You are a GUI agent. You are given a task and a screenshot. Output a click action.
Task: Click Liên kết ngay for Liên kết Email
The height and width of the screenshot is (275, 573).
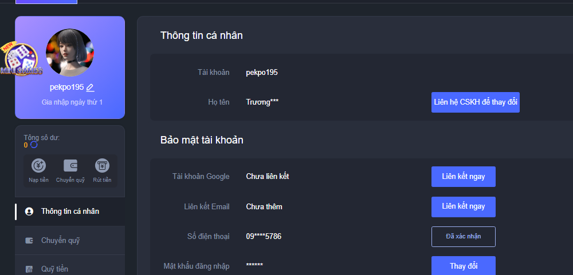click(463, 206)
